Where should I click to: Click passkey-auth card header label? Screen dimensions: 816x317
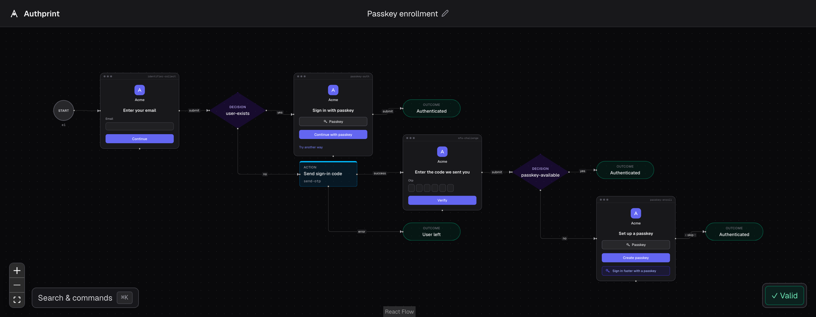360,76
